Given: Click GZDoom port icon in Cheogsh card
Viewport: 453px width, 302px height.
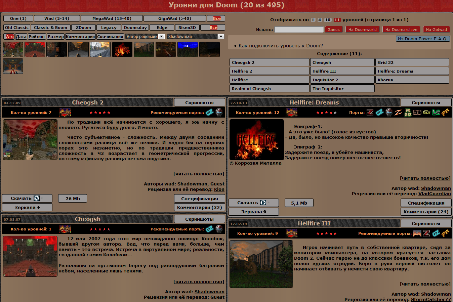Looking at the screenshot, I should 210,229.
